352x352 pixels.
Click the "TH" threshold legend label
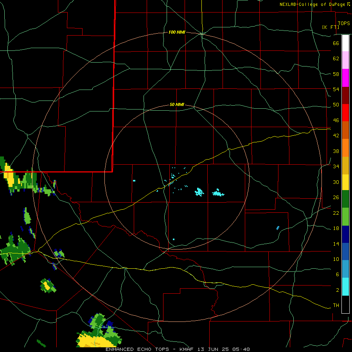336,305
